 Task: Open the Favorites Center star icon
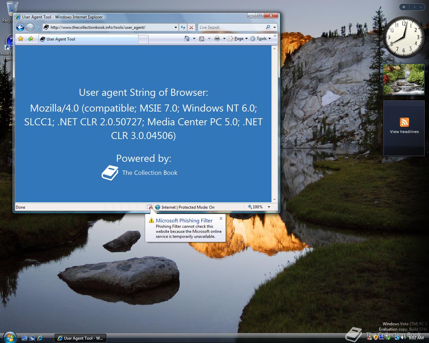(21, 39)
